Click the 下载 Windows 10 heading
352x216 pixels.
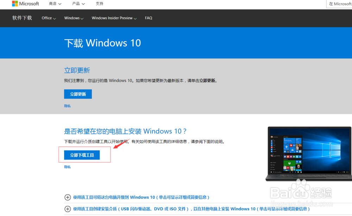pyautogui.click(x=102, y=43)
